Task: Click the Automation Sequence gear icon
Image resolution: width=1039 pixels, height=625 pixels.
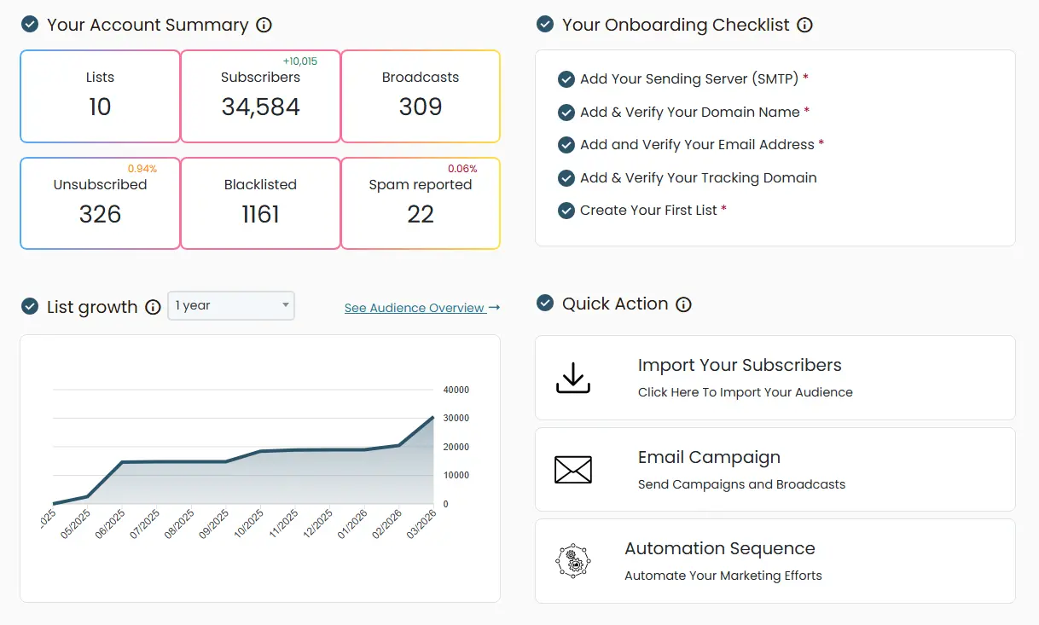Action: (573, 561)
